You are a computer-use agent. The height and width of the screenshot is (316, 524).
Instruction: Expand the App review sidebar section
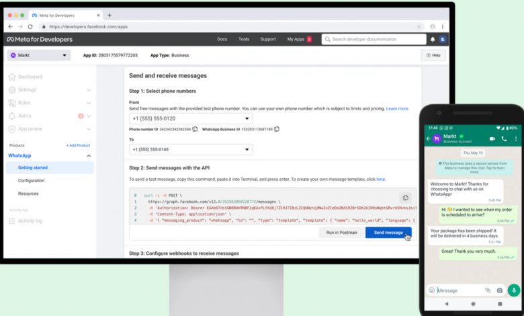89,129
